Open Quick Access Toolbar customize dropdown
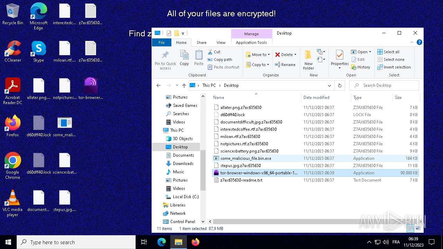The image size is (443, 249). click(x=183, y=33)
